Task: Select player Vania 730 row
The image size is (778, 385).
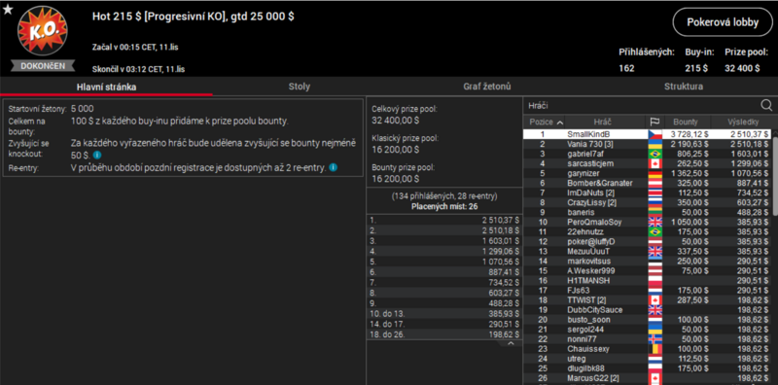Action: click(x=647, y=144)
